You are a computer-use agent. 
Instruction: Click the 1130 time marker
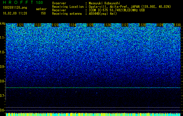[177, 25]
